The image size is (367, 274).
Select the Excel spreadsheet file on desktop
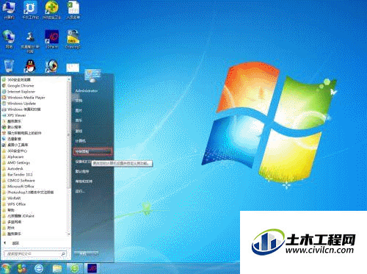pyautogui.click(x=73, y=10)
